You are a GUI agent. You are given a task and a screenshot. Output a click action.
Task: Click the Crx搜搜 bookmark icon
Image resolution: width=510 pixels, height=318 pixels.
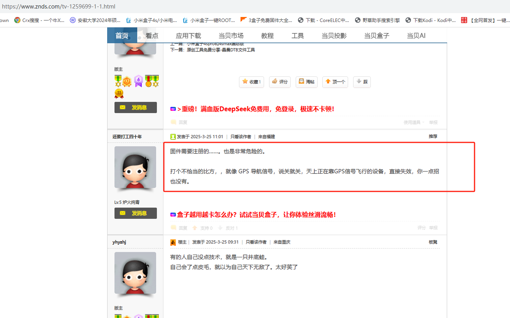coord(17,20)
